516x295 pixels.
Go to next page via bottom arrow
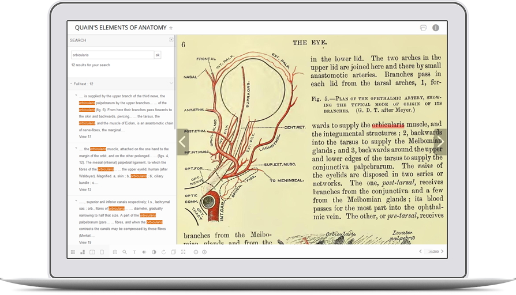(442, 251)
